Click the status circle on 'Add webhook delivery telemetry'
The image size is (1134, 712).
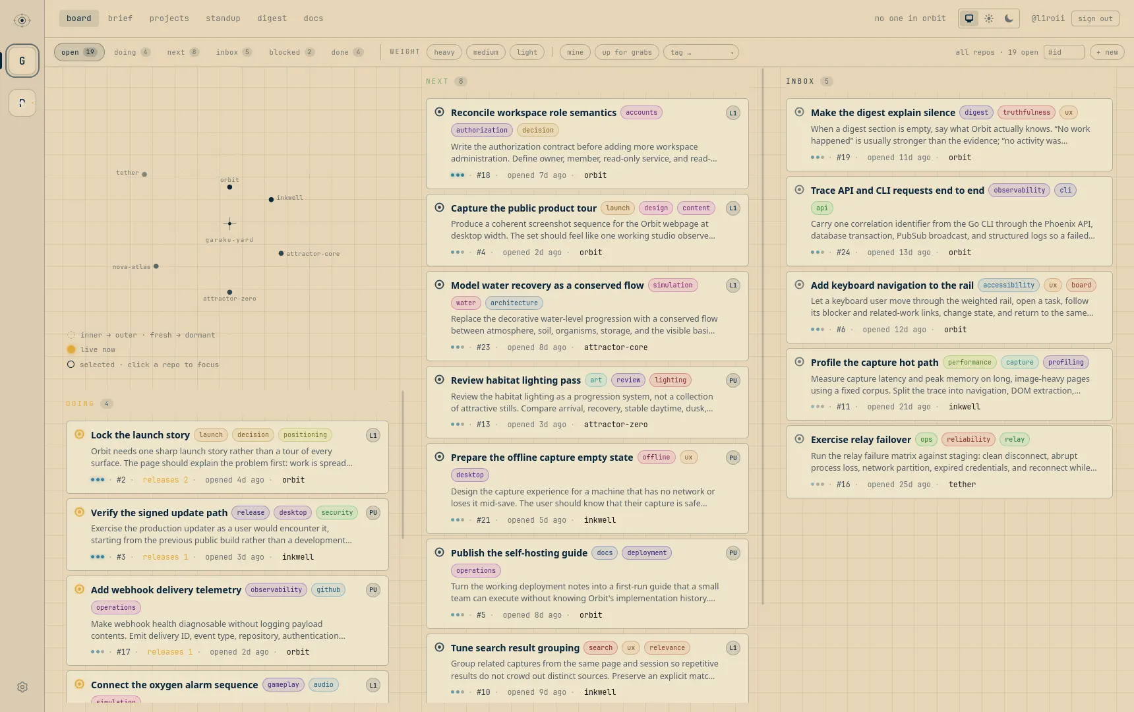tap(80, 589)
